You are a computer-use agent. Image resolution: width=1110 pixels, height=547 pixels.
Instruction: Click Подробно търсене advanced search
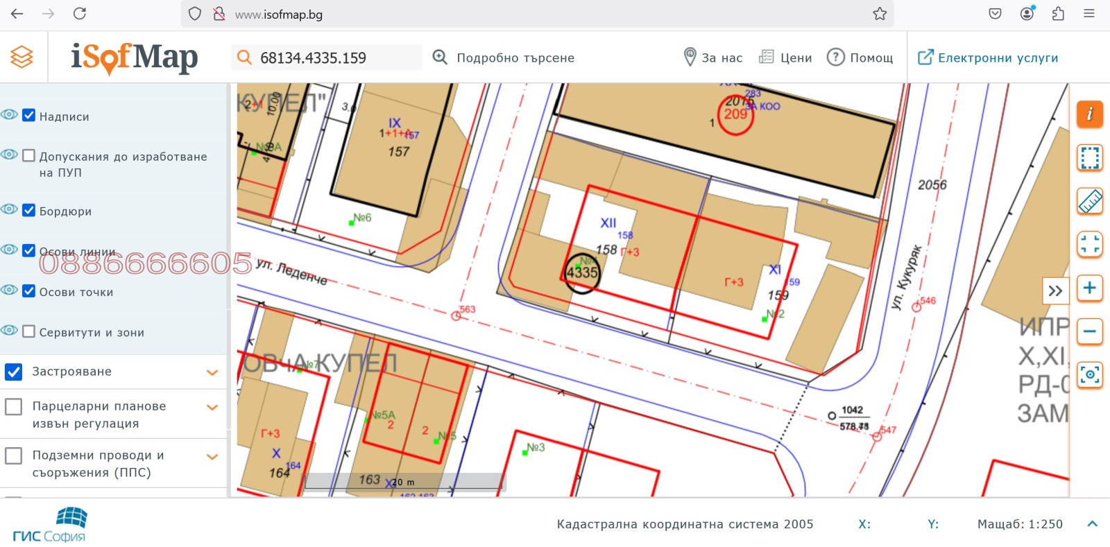point(504,58)
